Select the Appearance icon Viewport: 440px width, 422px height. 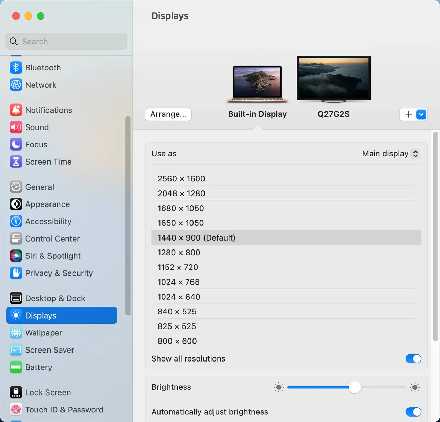pos(16,204)
